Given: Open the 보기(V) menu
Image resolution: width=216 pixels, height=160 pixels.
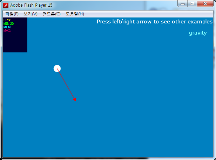Looking at the screenshot, I should pos(31,14).
